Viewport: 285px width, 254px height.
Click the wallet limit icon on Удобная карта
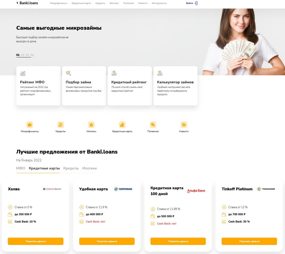click(81, 214)
